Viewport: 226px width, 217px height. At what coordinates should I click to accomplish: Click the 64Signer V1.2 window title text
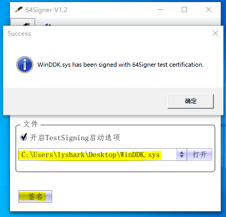click(x=46, y=10)
